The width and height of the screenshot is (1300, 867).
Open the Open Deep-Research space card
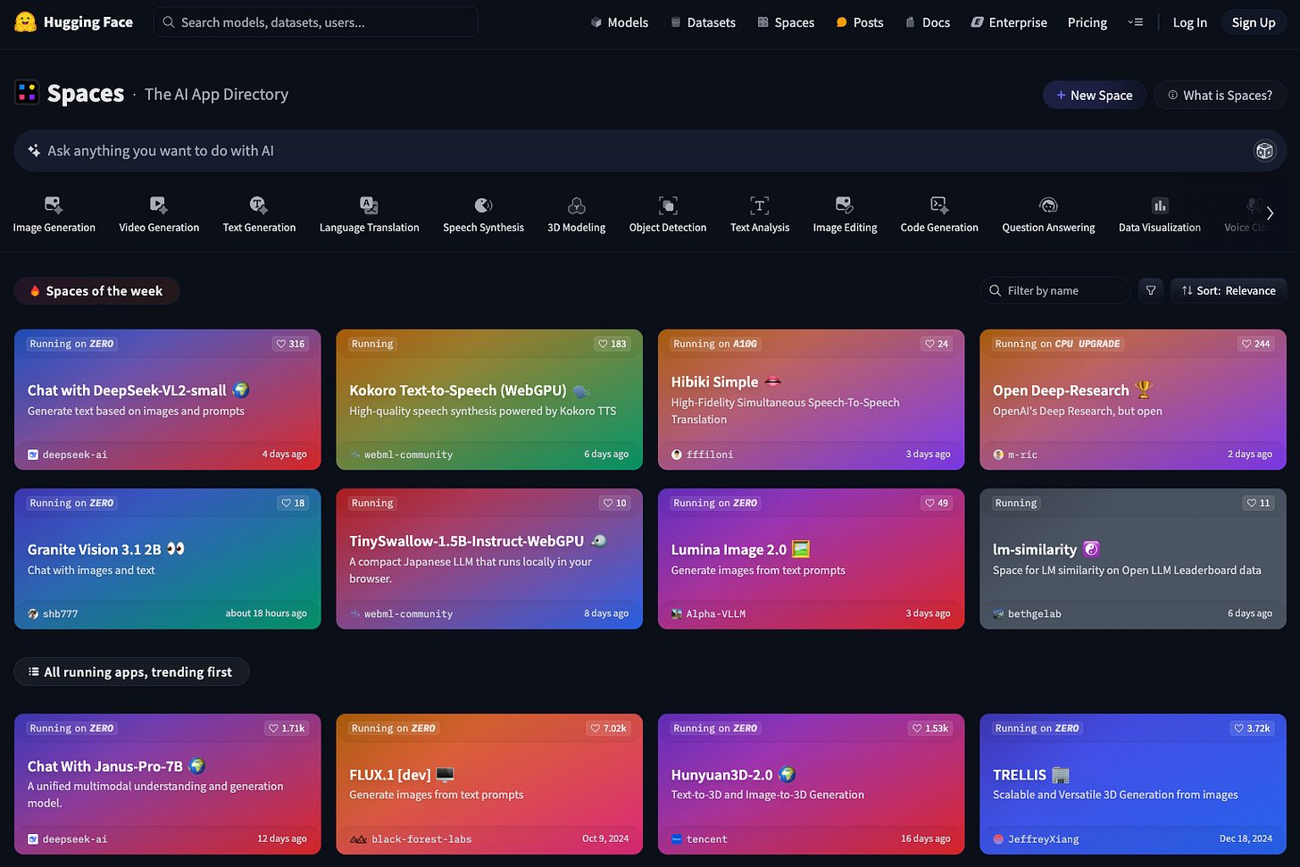coord(1133,399)
